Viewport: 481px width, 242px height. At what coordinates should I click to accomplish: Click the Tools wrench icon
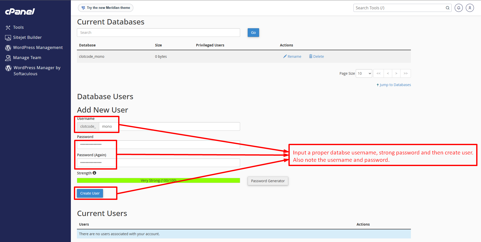tap(8, 28)
